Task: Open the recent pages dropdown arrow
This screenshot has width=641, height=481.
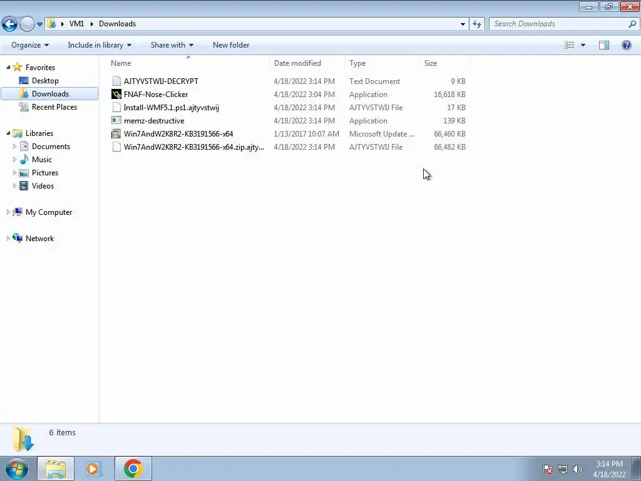Action: pyautogui.click(x=39, y=24)
